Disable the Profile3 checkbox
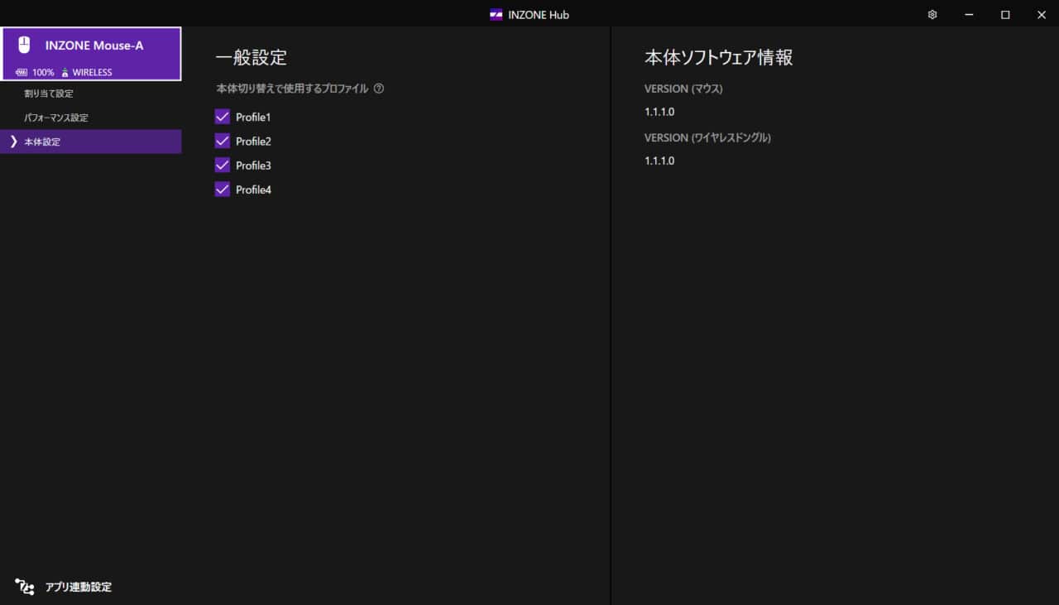1059x605 pixels. tap(222, 165)
